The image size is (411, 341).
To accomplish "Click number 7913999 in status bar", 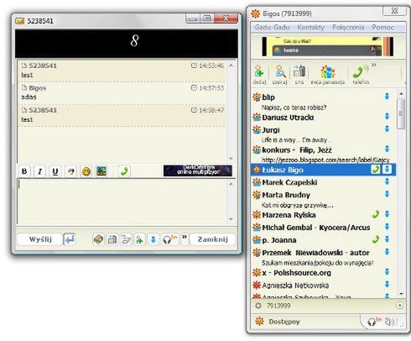I will (278, 306).
